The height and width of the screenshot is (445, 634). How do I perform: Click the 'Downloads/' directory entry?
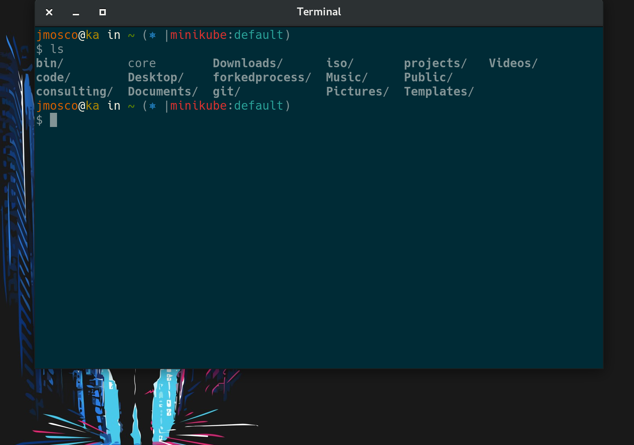click(248, 63)
